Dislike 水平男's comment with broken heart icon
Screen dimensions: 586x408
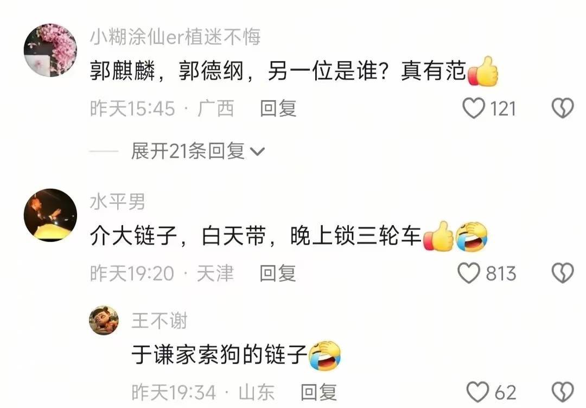click(x=563, y=273)
